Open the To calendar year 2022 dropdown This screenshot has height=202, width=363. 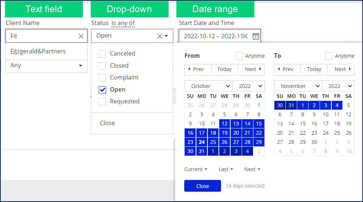338,86
